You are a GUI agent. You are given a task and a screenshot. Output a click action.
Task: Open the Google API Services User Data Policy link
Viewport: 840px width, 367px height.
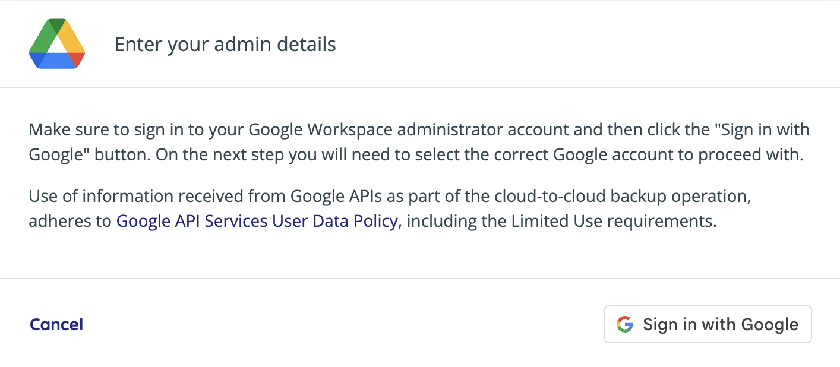pos(257,222)
